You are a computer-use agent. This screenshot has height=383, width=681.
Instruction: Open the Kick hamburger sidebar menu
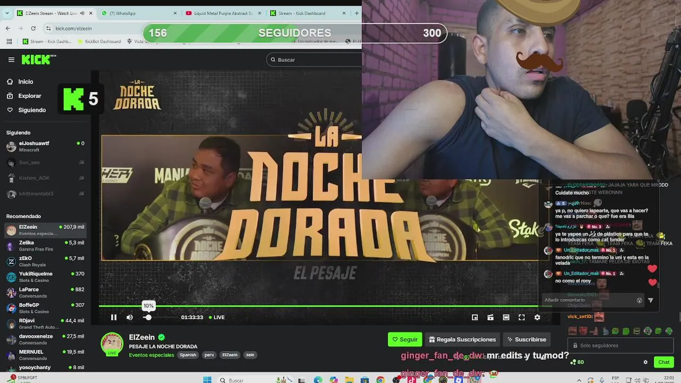tap(11, 60)
